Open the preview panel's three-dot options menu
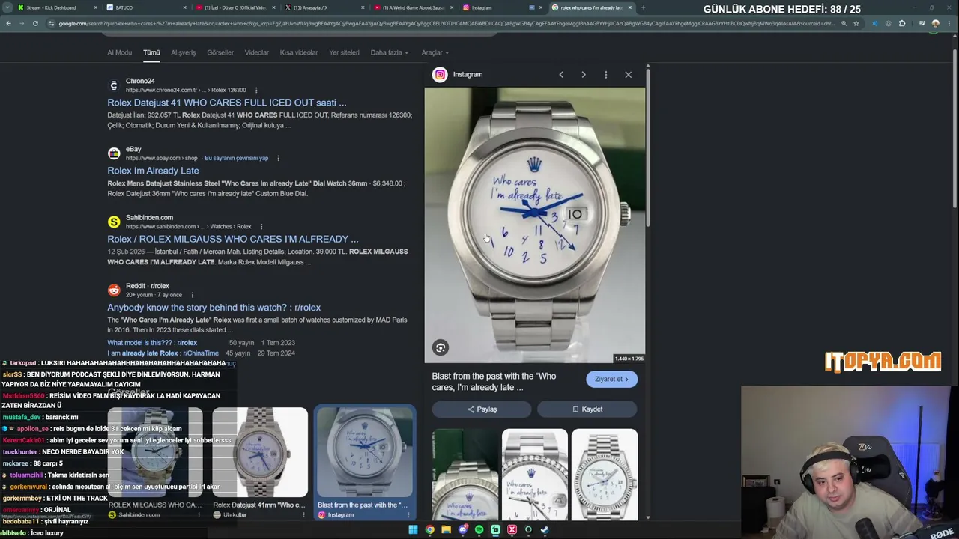 coord(606,75)
